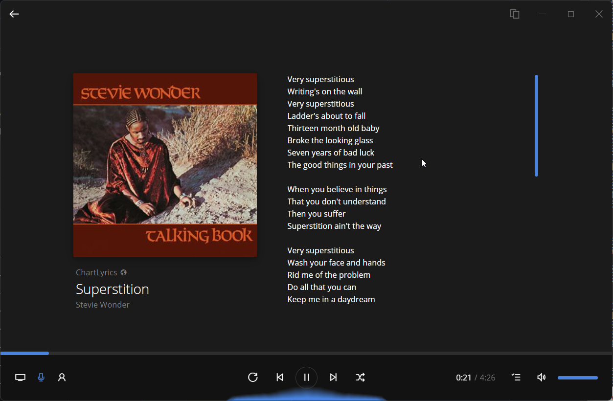Click lyric line Writing's on the wall

(x=325, y=91)
